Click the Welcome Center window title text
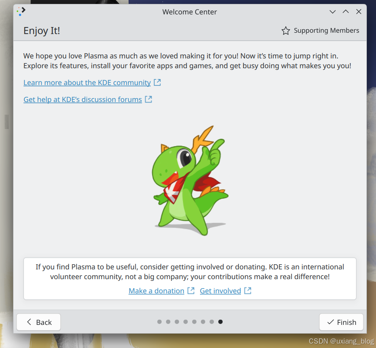This screenshot has width=376, height=348. tap(190, 12)
